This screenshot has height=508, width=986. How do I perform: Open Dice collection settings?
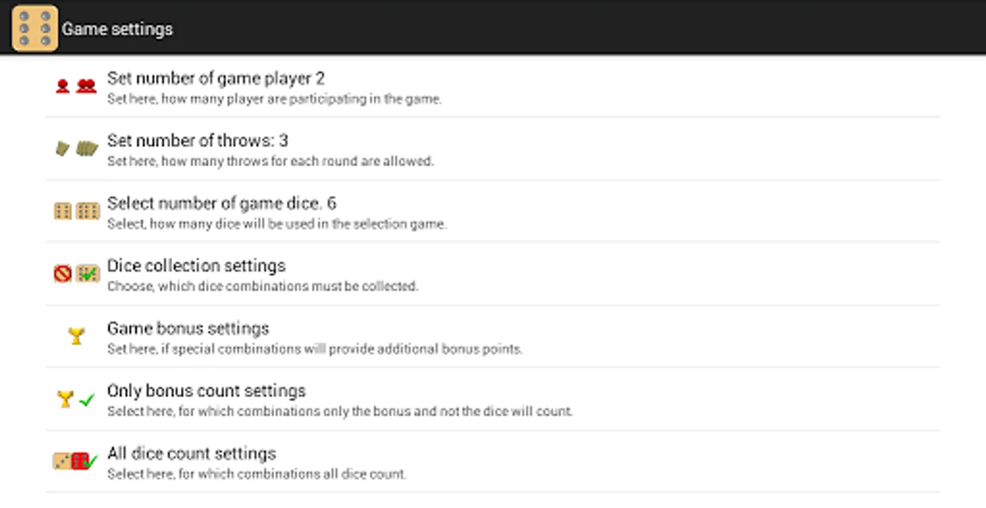196,266
